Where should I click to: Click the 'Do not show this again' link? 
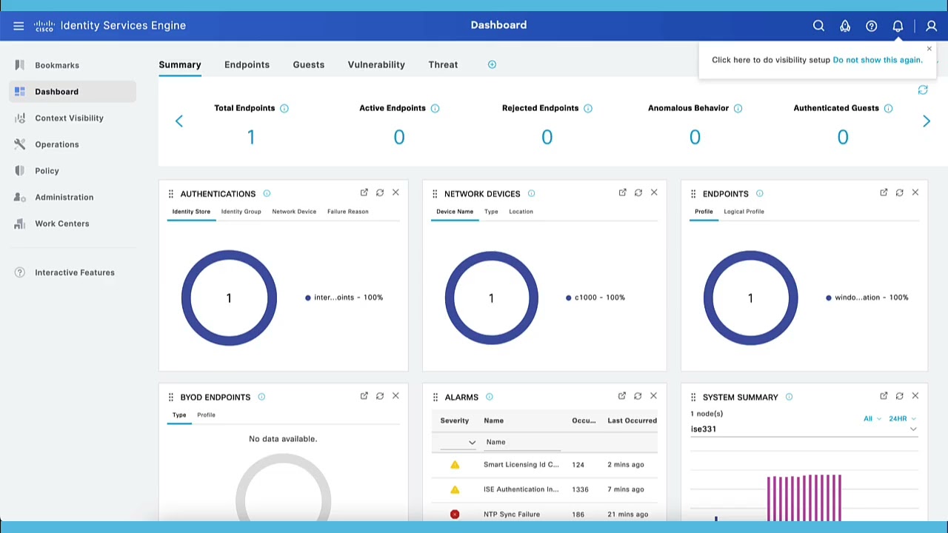pos(878,60)
